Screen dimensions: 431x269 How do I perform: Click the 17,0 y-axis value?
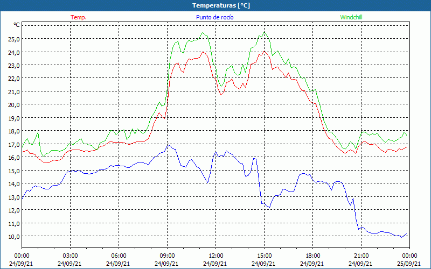(x=13, y=145)
